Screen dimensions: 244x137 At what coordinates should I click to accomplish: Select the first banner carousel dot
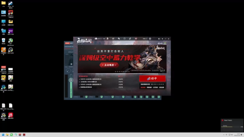[x=116, y=72]
